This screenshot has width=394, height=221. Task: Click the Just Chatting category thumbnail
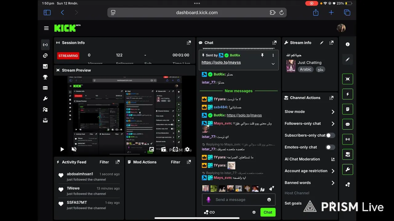[x=291, y=66]
